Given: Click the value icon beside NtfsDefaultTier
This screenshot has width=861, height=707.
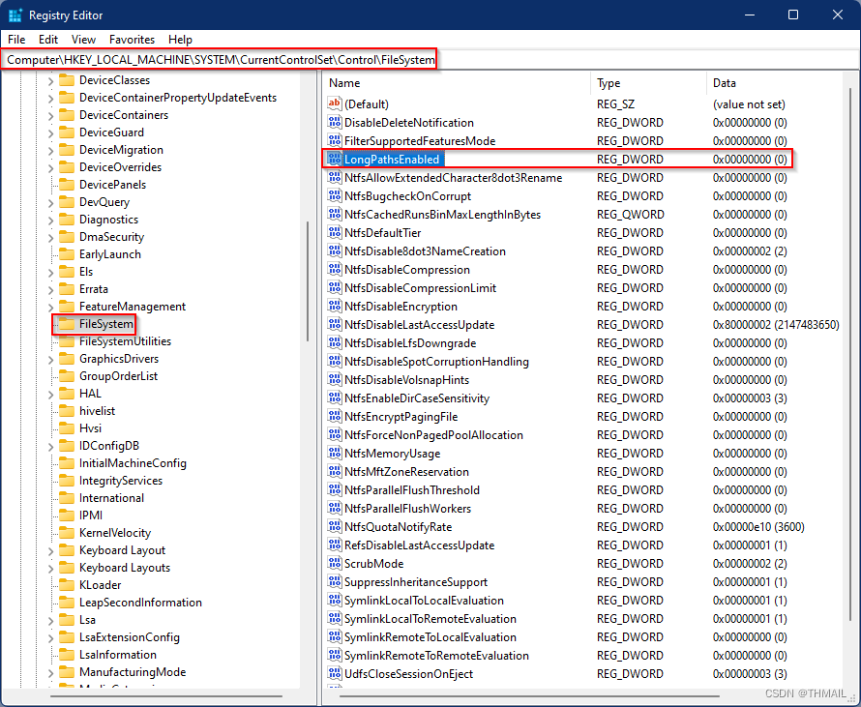Looking at the screenshot, I should point(334,233).
